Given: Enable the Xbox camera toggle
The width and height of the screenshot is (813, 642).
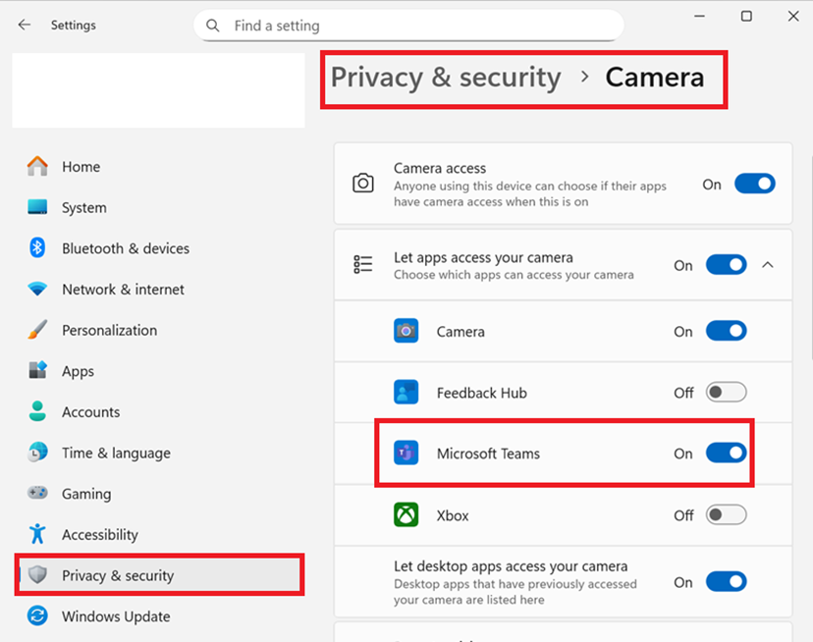Looking at the screenshot, I should pos(726,515).
